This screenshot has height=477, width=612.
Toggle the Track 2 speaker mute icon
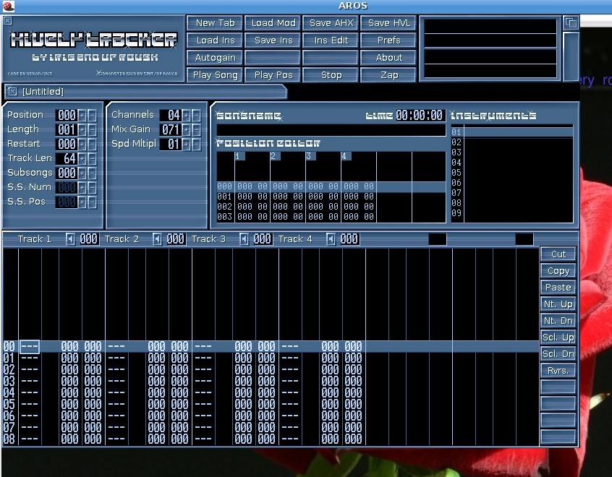click(157, 239)
